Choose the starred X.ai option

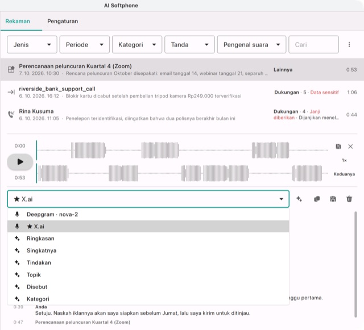tap(148, 226)
